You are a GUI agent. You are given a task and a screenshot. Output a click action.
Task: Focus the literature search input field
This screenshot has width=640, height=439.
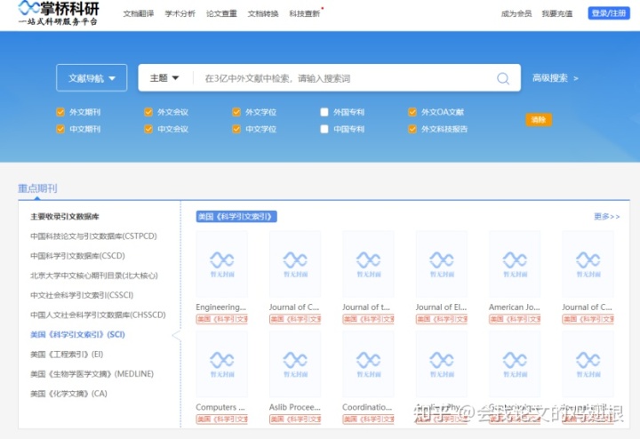345,78
